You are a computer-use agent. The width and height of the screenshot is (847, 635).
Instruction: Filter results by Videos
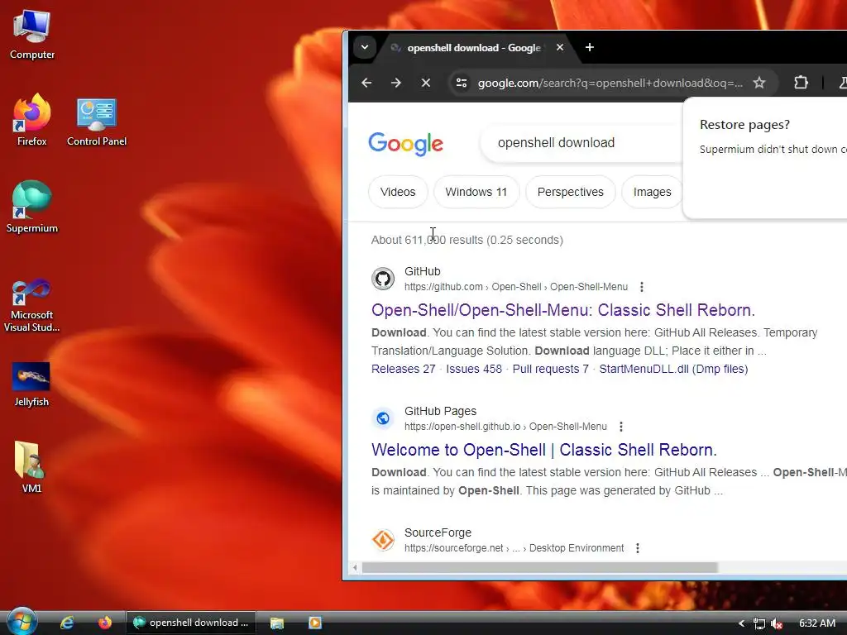point(398,192)
